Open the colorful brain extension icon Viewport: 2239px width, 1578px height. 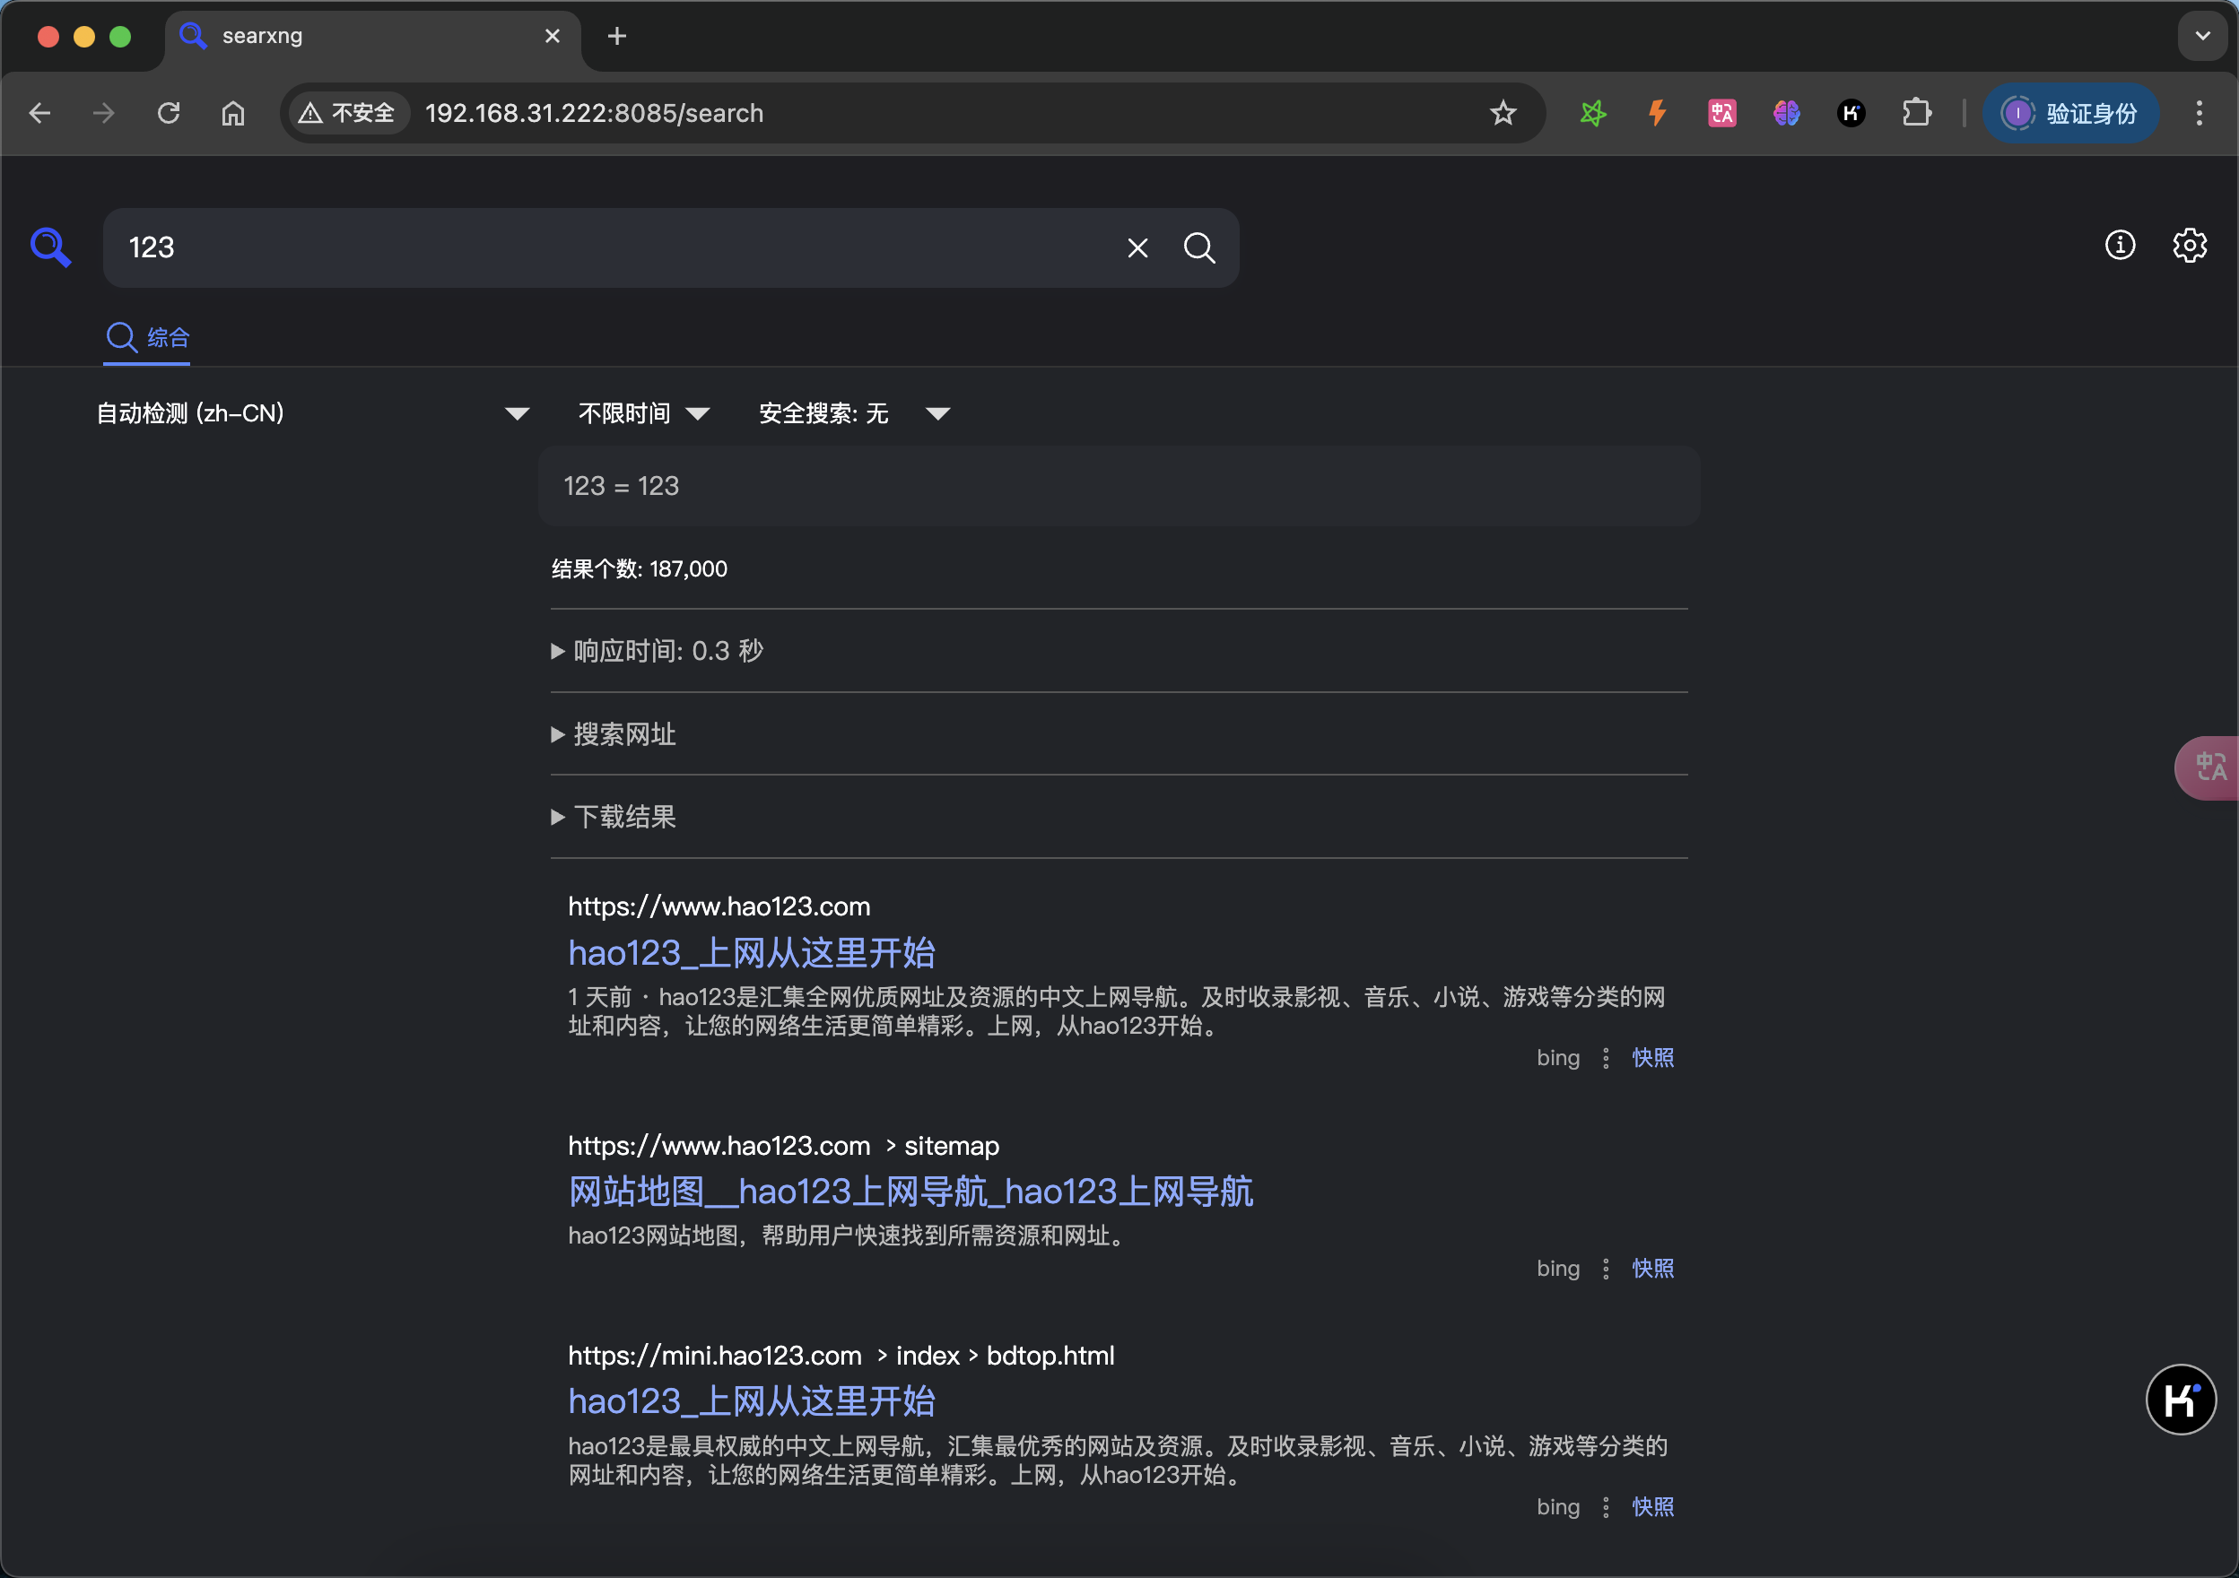pyautogui.click(x=1787, y=113)
